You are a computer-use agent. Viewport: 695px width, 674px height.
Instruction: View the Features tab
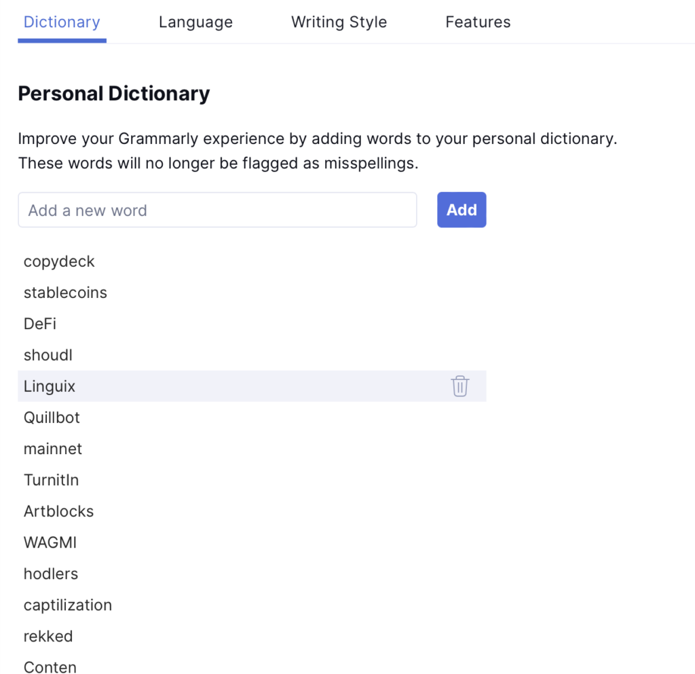[x=478, y=22]
